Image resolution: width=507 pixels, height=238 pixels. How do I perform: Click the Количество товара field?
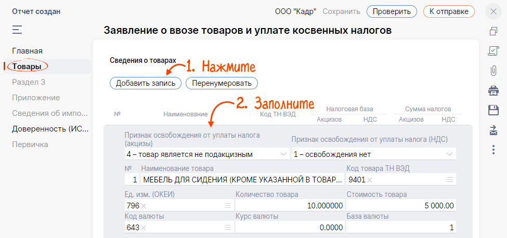289,206
